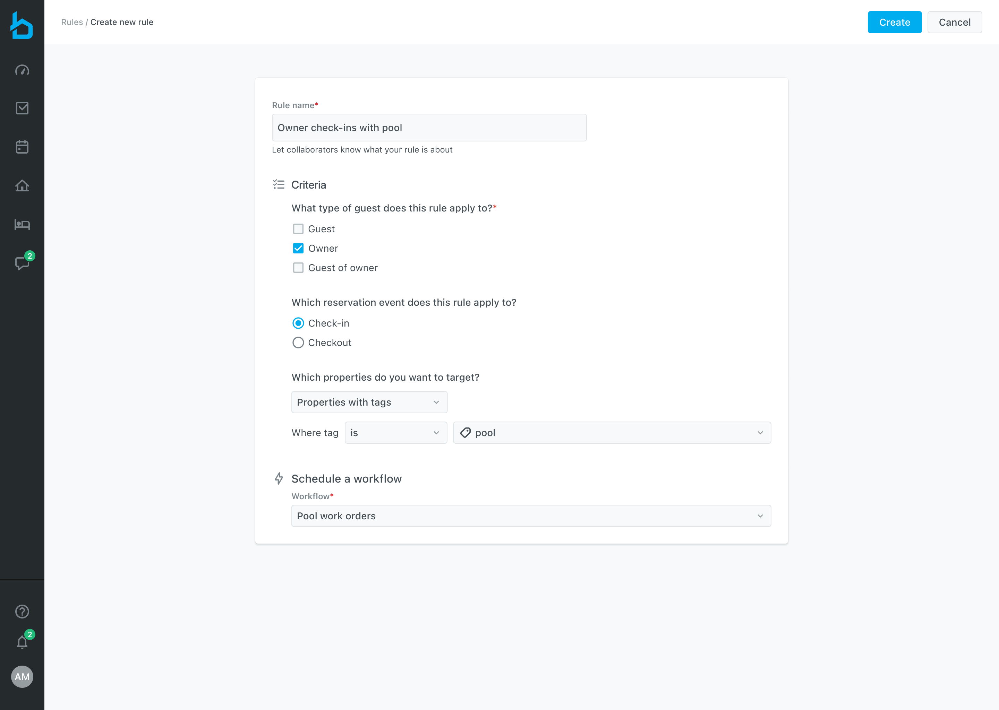Open the messages chat bubble icon
This screenshot has height=710, width=999.
click(x=22, y=263)
